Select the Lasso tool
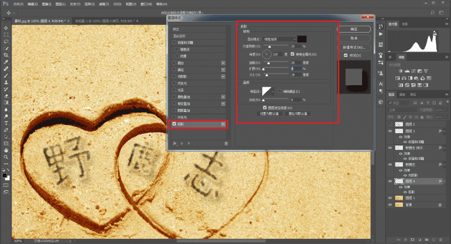 pos(6,42)
